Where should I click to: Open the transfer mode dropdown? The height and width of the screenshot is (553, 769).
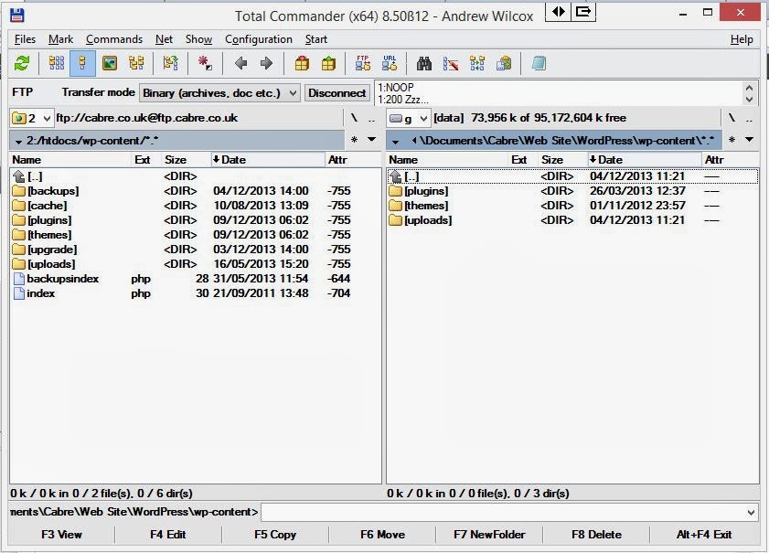(x=291, y=92)
